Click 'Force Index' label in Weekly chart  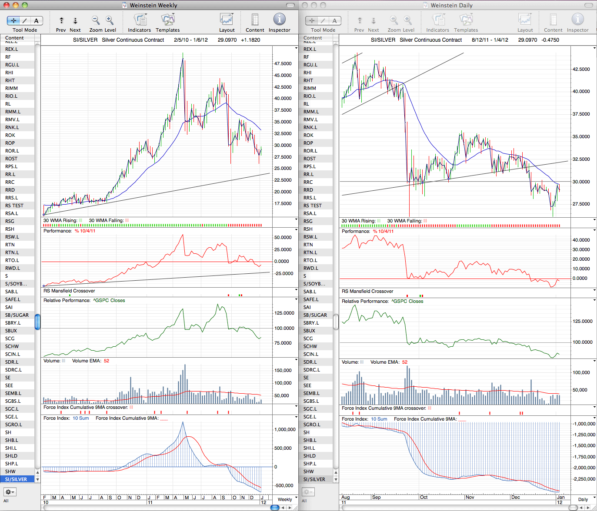[57, 418]
